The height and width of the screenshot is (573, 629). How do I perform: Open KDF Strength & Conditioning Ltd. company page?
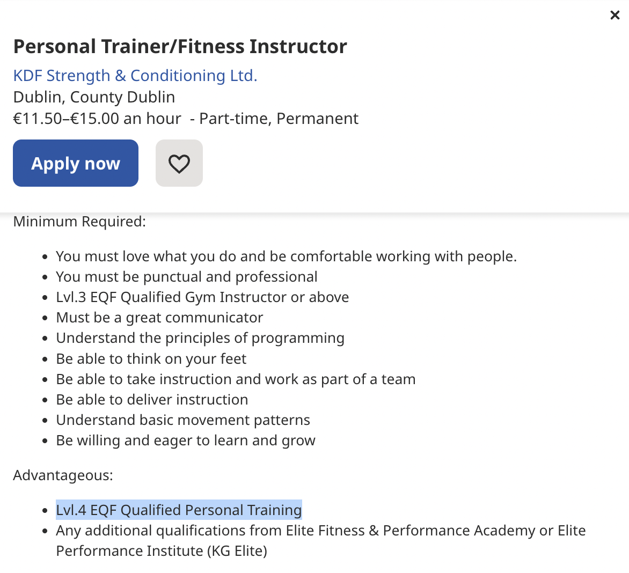tap(135, 75)
